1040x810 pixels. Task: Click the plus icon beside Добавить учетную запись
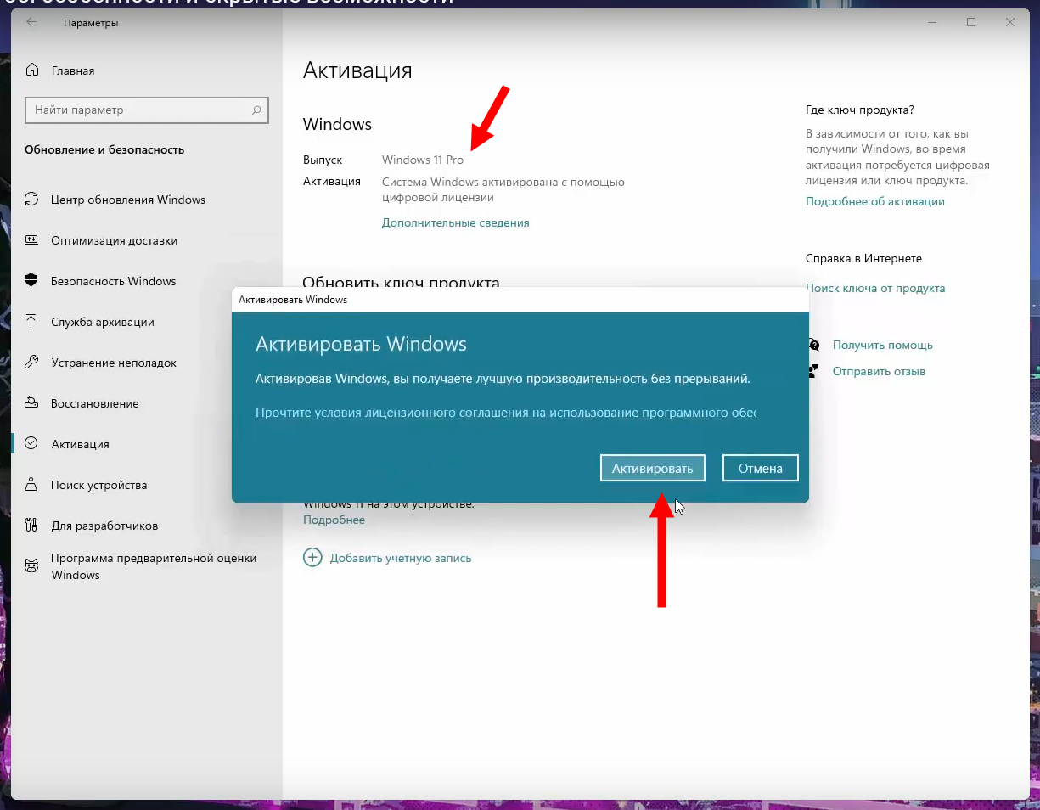(x=312, y=558)
